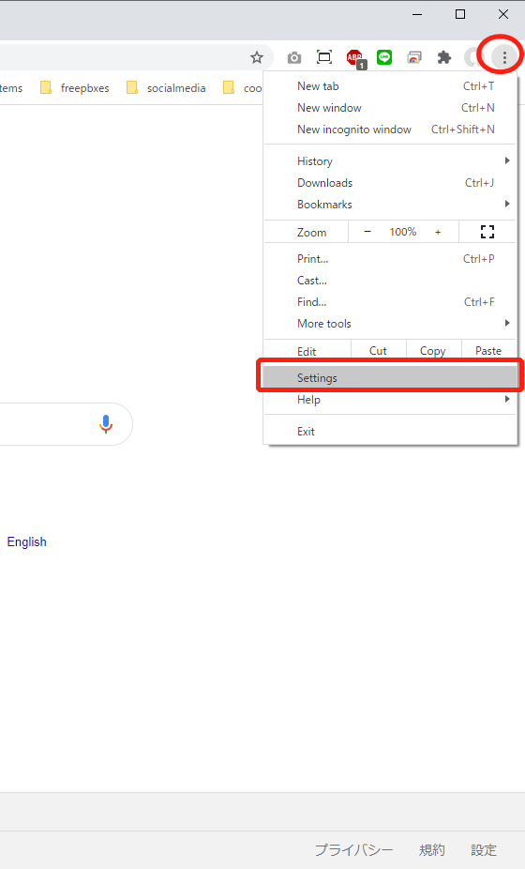The image size is (525, 869).
Task: Open Settings from the Chrome menu
Action: coord(390,377)
